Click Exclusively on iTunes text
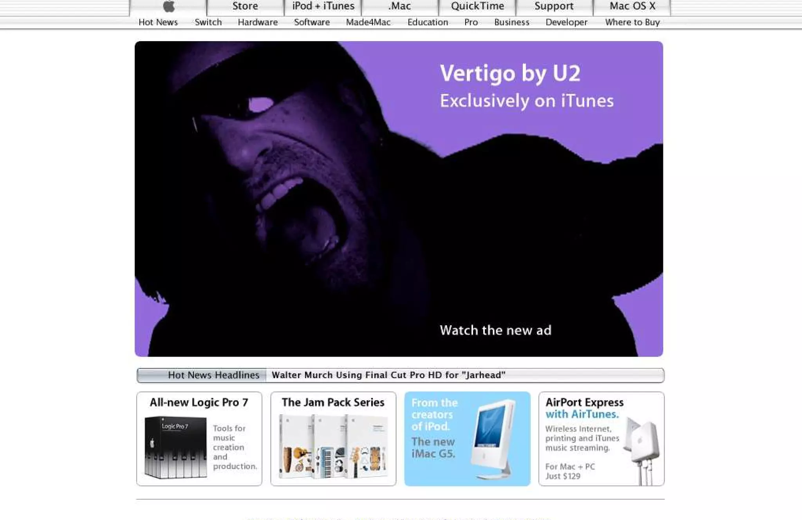802x520 pixels. point(527,101)
